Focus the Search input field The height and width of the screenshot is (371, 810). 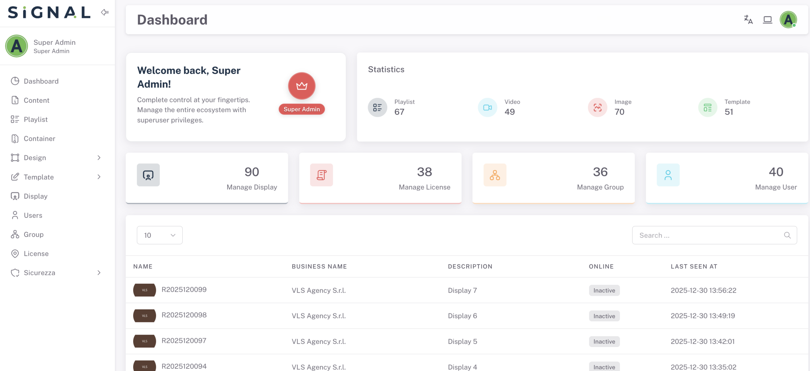click(x=709, y=235)
